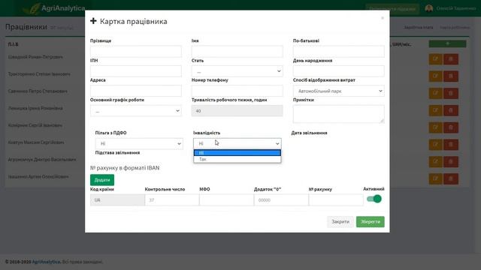
Task: Click the Примітки text area
Action: pyautogui.click(x=339, y=114)
